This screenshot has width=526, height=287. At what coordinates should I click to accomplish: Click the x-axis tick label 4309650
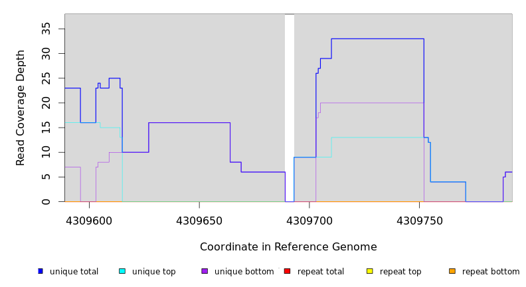click(x=199, y=221)
